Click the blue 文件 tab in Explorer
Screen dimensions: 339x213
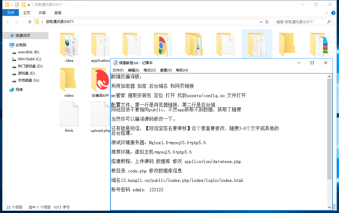[x=11, y=13]
